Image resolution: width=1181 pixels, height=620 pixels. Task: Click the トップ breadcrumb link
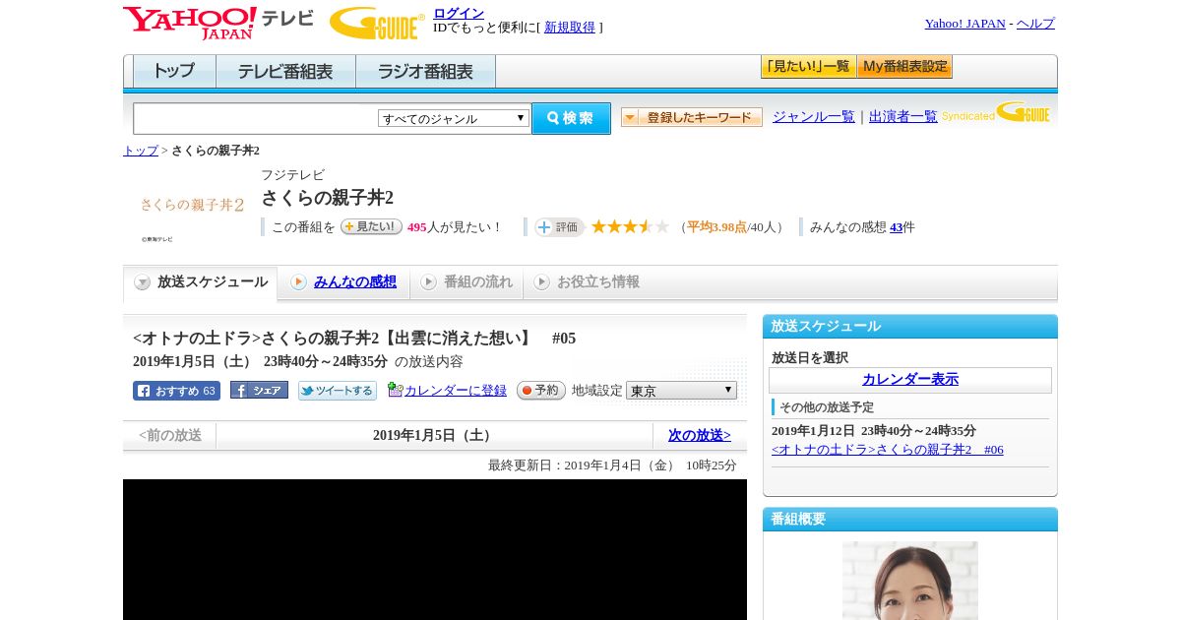coord(141,151)
